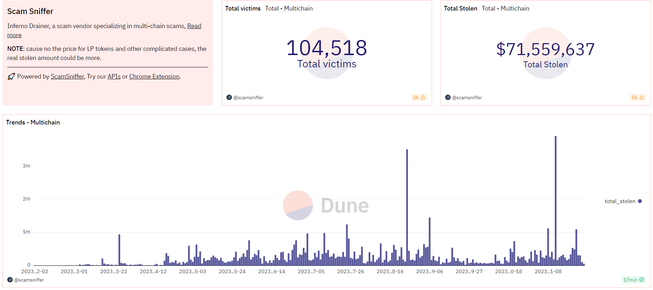Screen dimensions: 653x290
Task: Click @scamsniffer author in Total Stolen card
Action: tap(467, 97)
